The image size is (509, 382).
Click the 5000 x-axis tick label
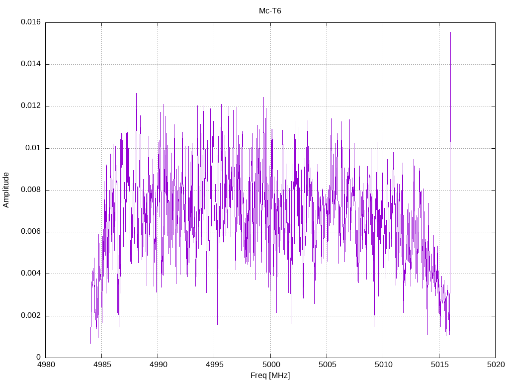[270, 365]
